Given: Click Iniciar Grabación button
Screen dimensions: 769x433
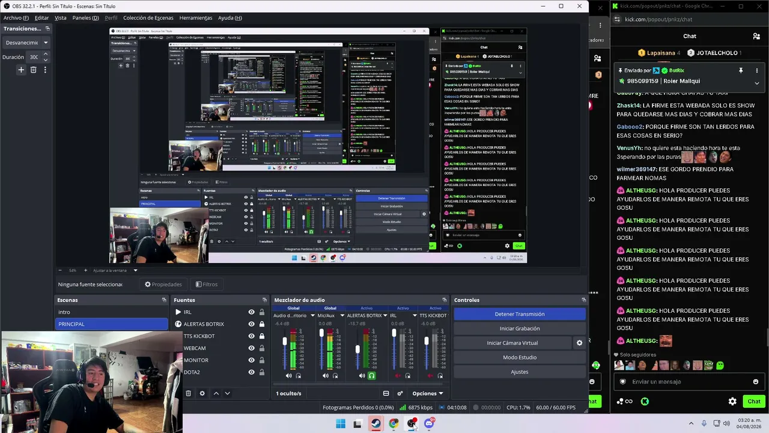Looking at the screenshot, I should (520, 328).
